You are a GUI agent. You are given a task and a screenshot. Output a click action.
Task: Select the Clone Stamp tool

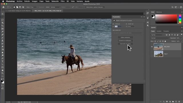pyautogui.click(x=3, y=41)
